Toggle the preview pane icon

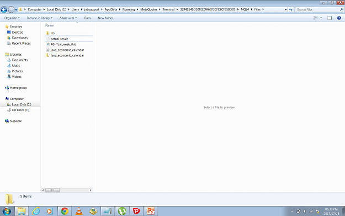coord(330,18)
